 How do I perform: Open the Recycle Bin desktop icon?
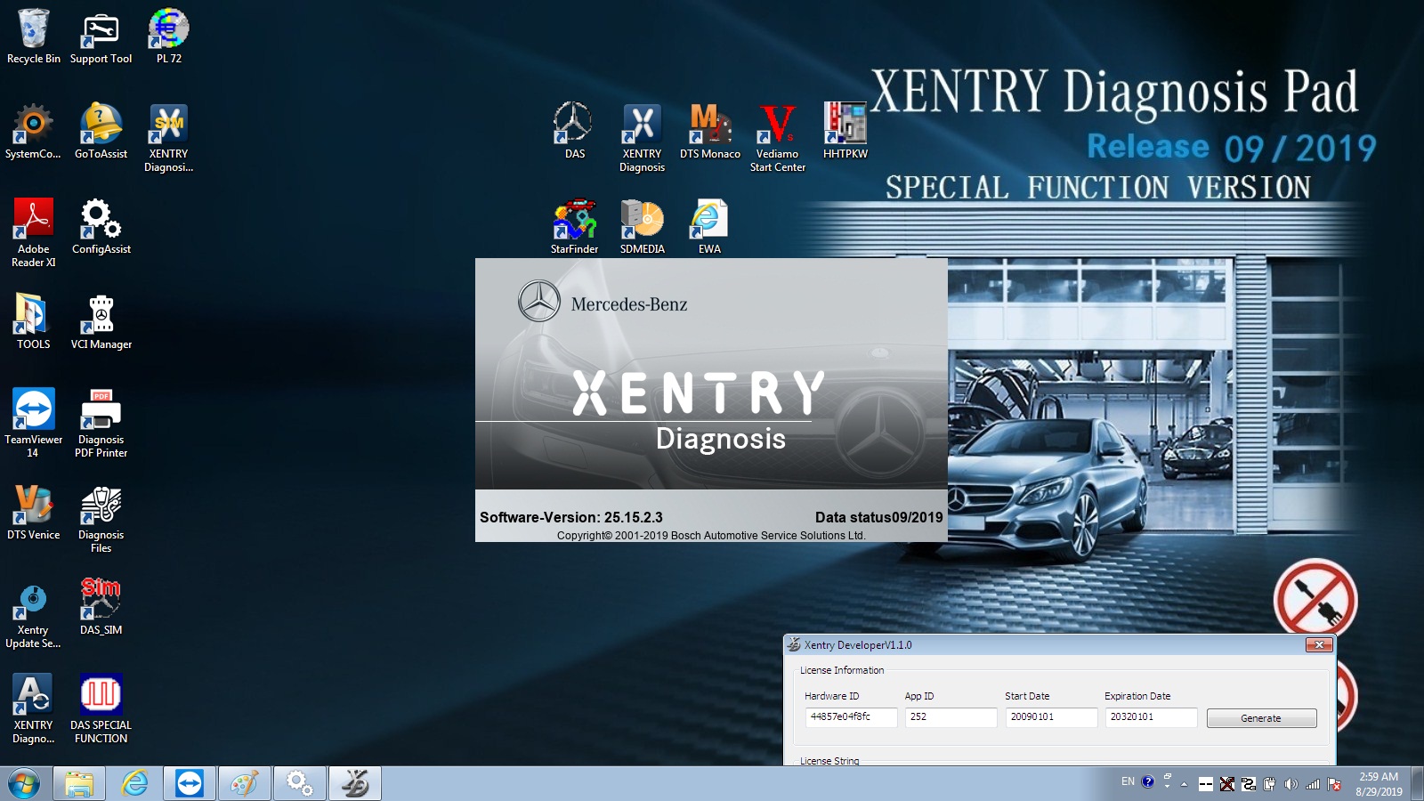[x=33, y=36]
